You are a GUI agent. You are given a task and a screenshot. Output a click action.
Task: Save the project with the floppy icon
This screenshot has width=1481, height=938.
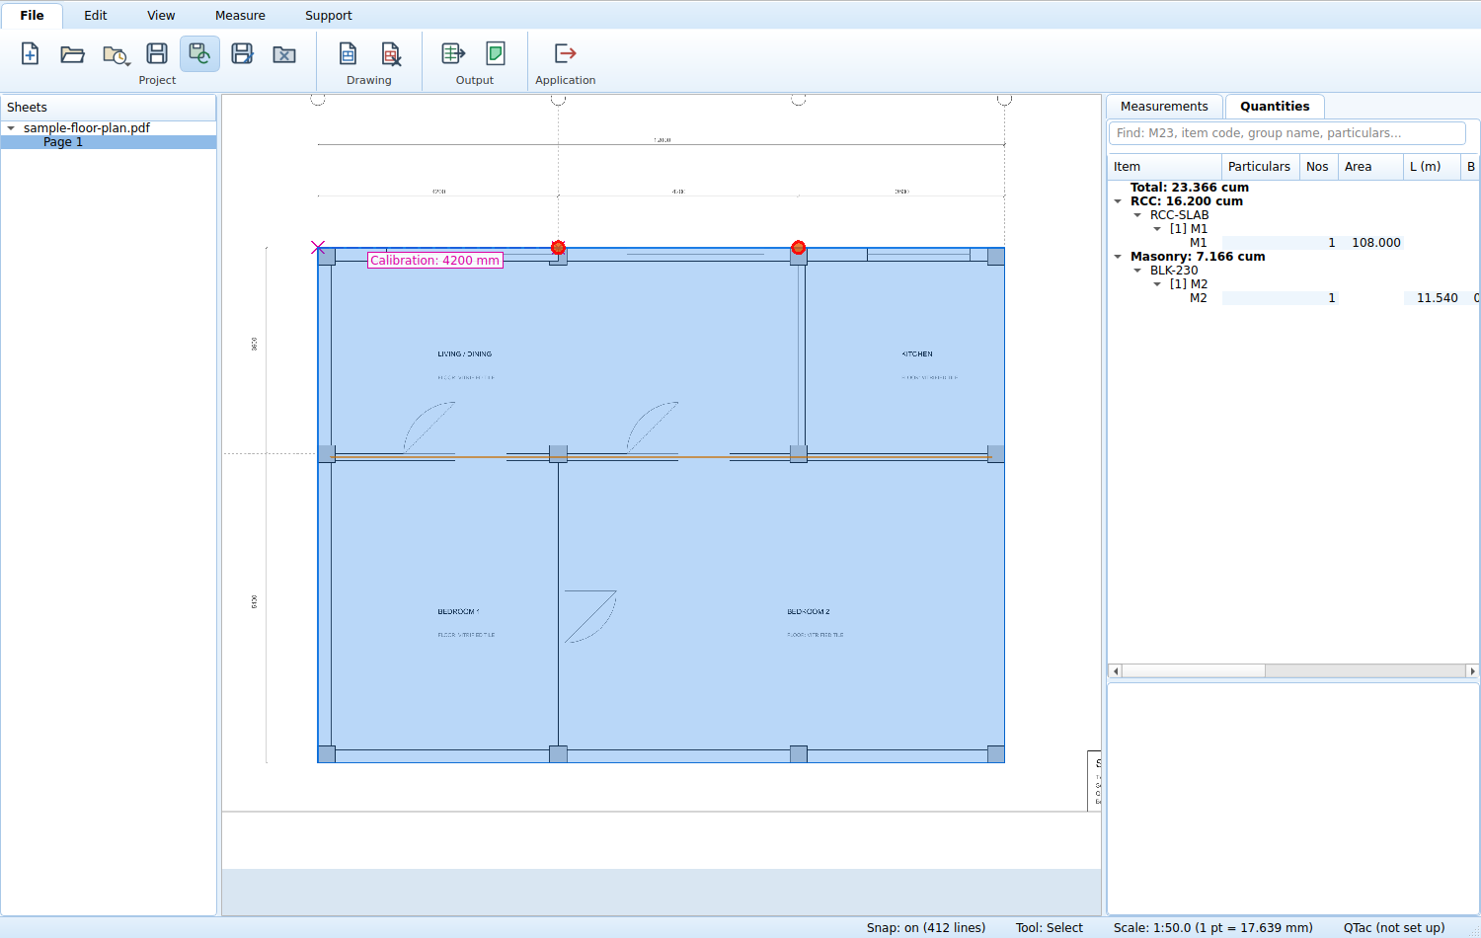click(157, 53)
